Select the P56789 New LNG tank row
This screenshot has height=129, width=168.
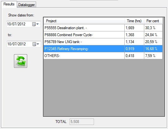click(x=103, y=42)
